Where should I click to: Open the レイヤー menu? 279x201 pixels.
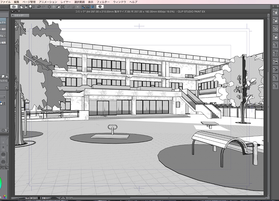coord(66,2)
